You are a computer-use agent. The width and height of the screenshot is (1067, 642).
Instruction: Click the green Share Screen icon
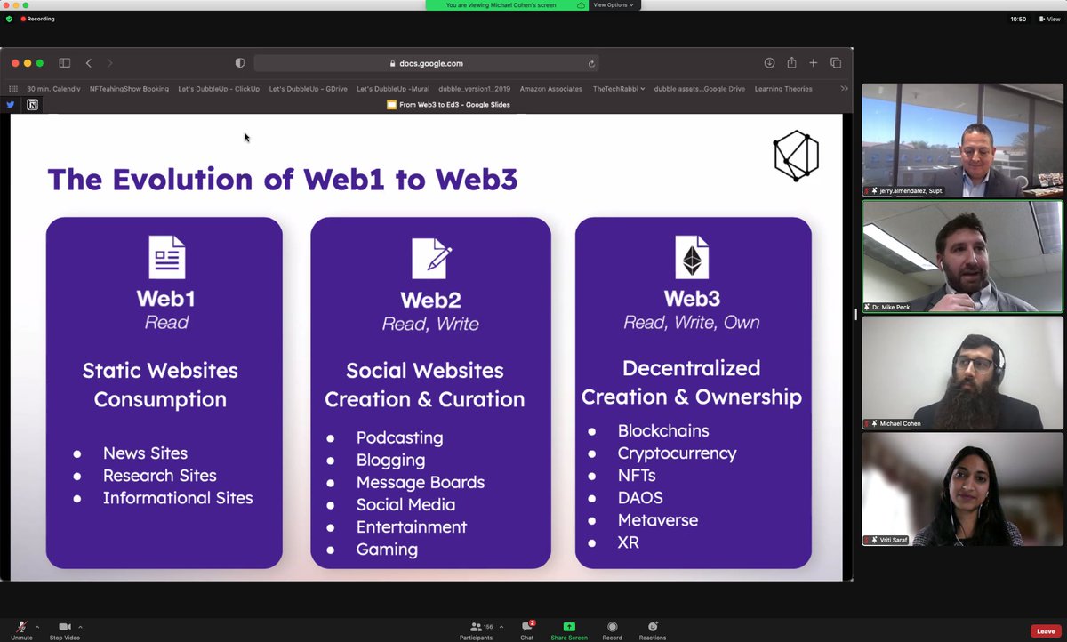(x=569, y=627)
